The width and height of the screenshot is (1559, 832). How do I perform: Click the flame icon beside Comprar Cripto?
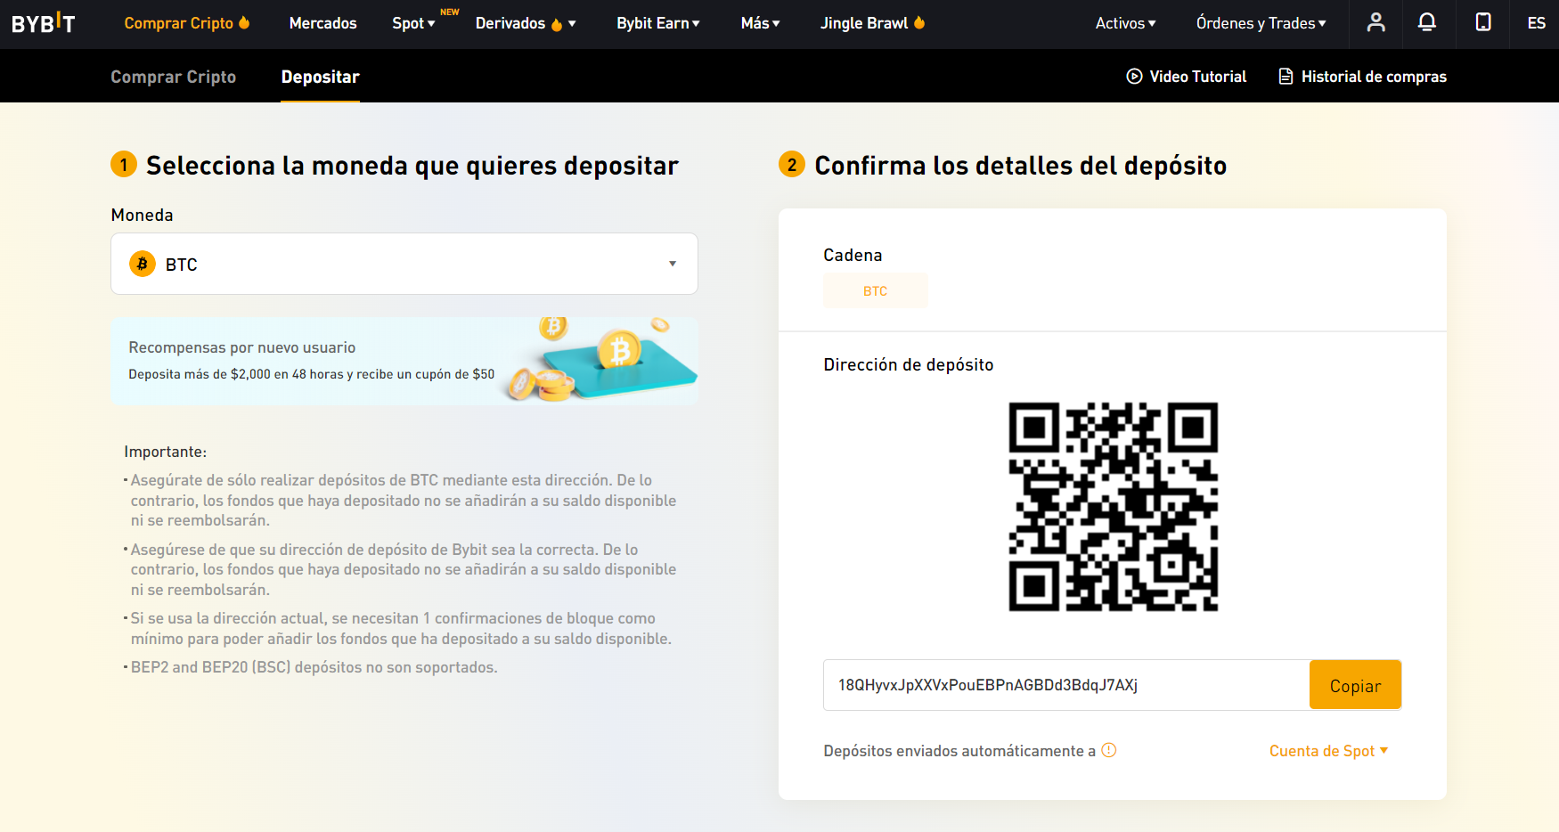(x=244, y=22)
